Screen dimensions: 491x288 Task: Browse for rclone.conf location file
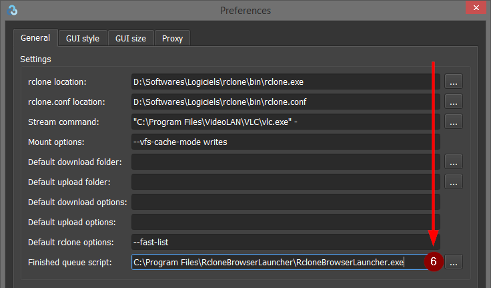click(x=454, y=102)
